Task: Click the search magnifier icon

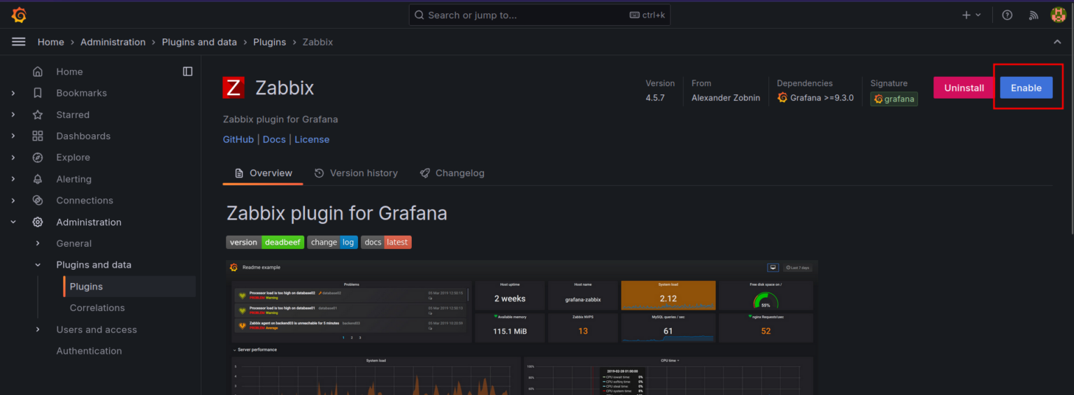Action: coord(420,15)
